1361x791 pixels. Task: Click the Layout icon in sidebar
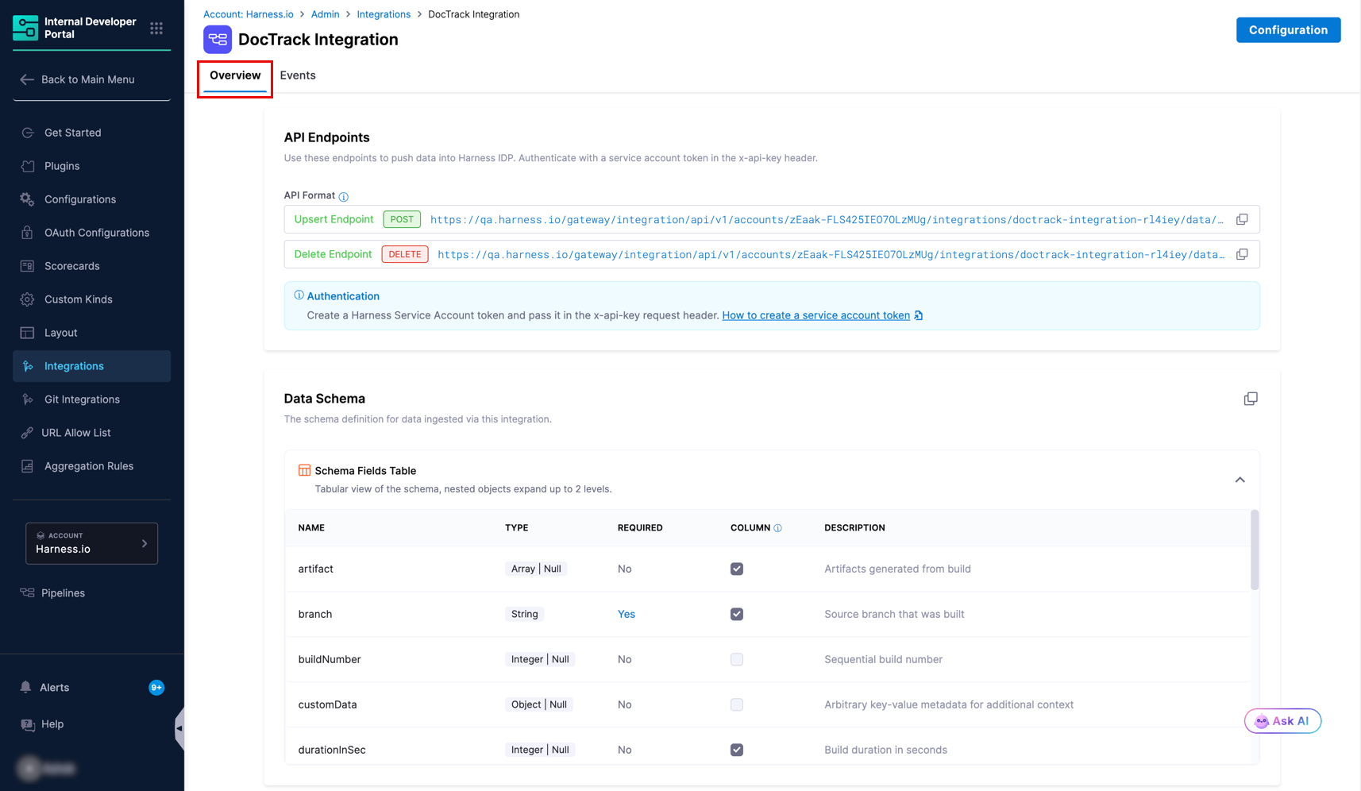(28, 333)
